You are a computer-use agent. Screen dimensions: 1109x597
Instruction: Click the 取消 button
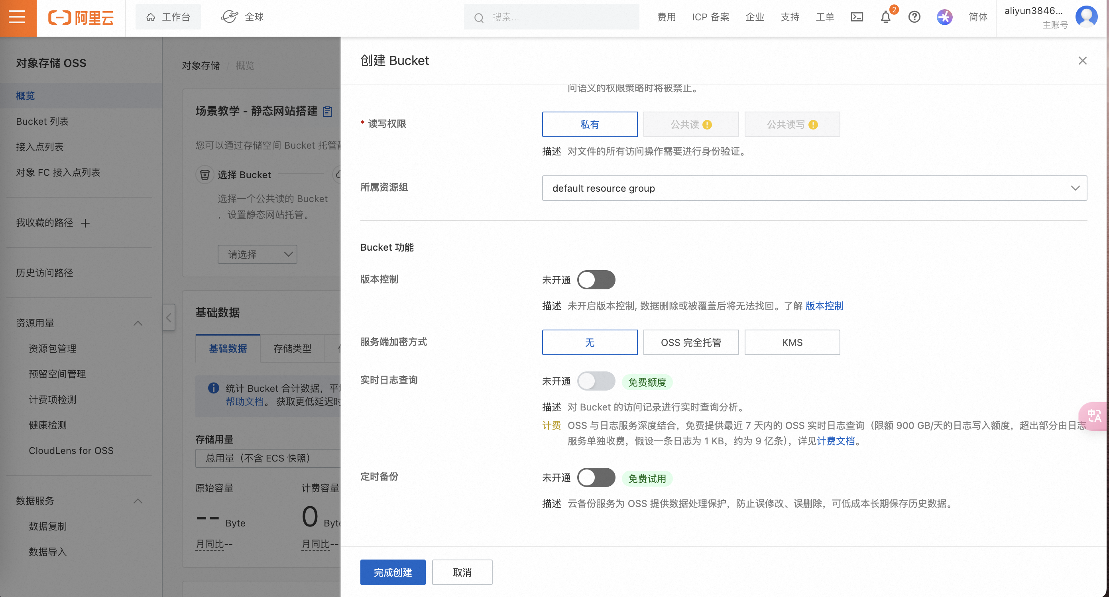click(462, 572)
